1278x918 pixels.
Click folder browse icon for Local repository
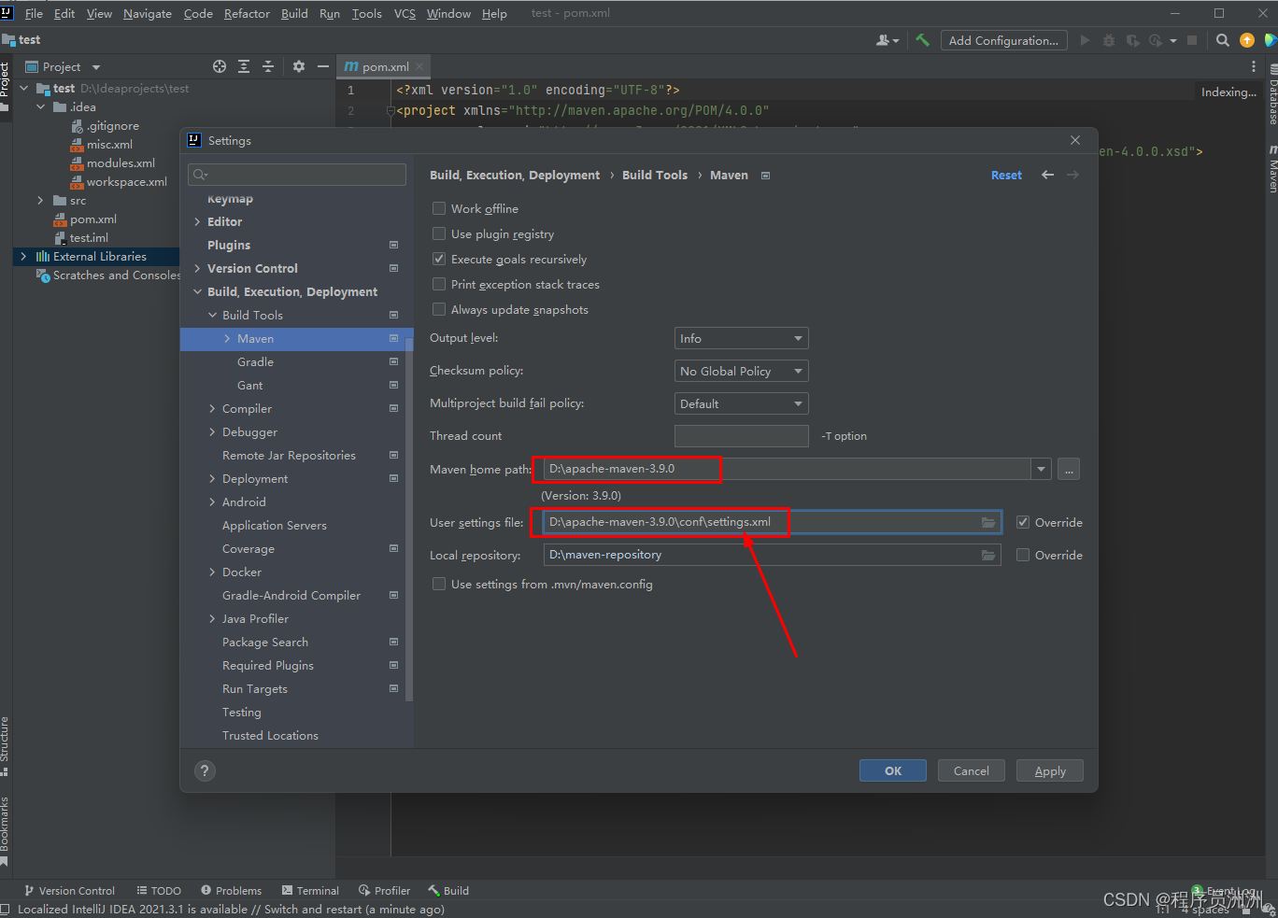tap(987, 555)
